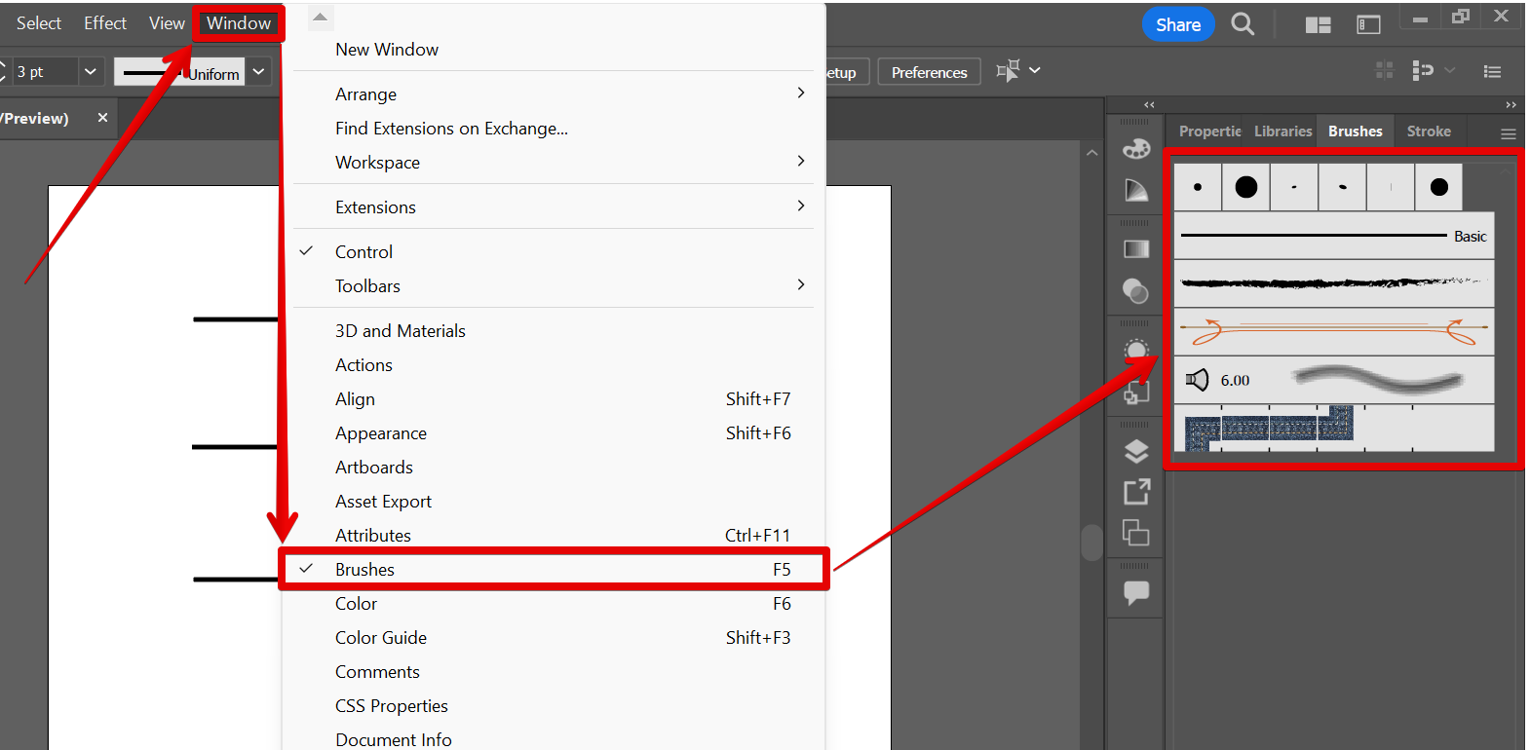Open the Color Guide panel icon
Viewport: 1530px width, 750px height.
1136,190
